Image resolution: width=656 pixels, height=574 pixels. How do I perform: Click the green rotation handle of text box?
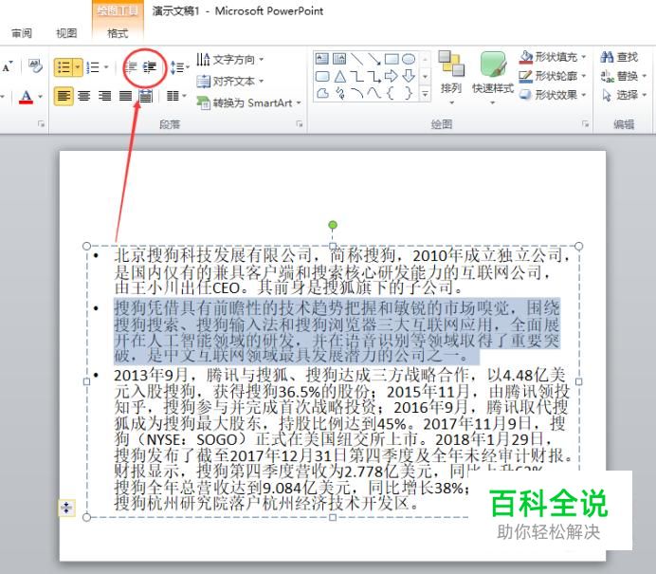coord(333,225)
